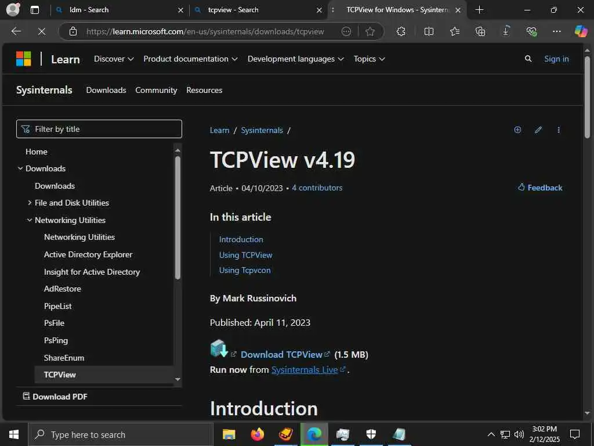The height and width of the screenshot is (446, 594).
Task: Stop page loading with the X button
Action: (x=42, y=31)
